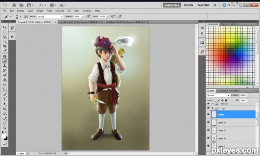Screen dimensions: 260x156
Task: Select the 3D Rotate tool
Action: tap(5, 114)
